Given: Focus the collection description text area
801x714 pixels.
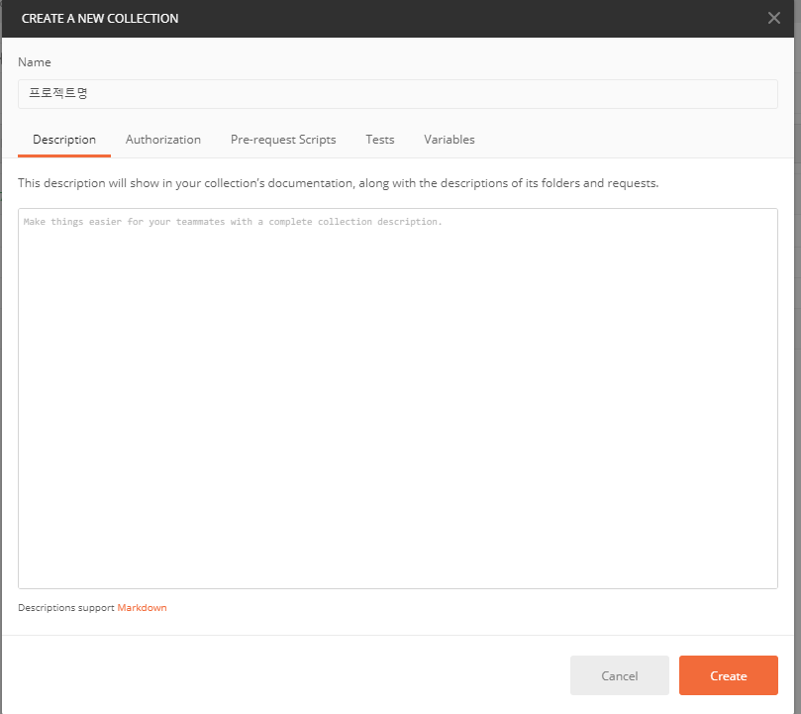Looking at the screenshot, I should pos(396,396).
